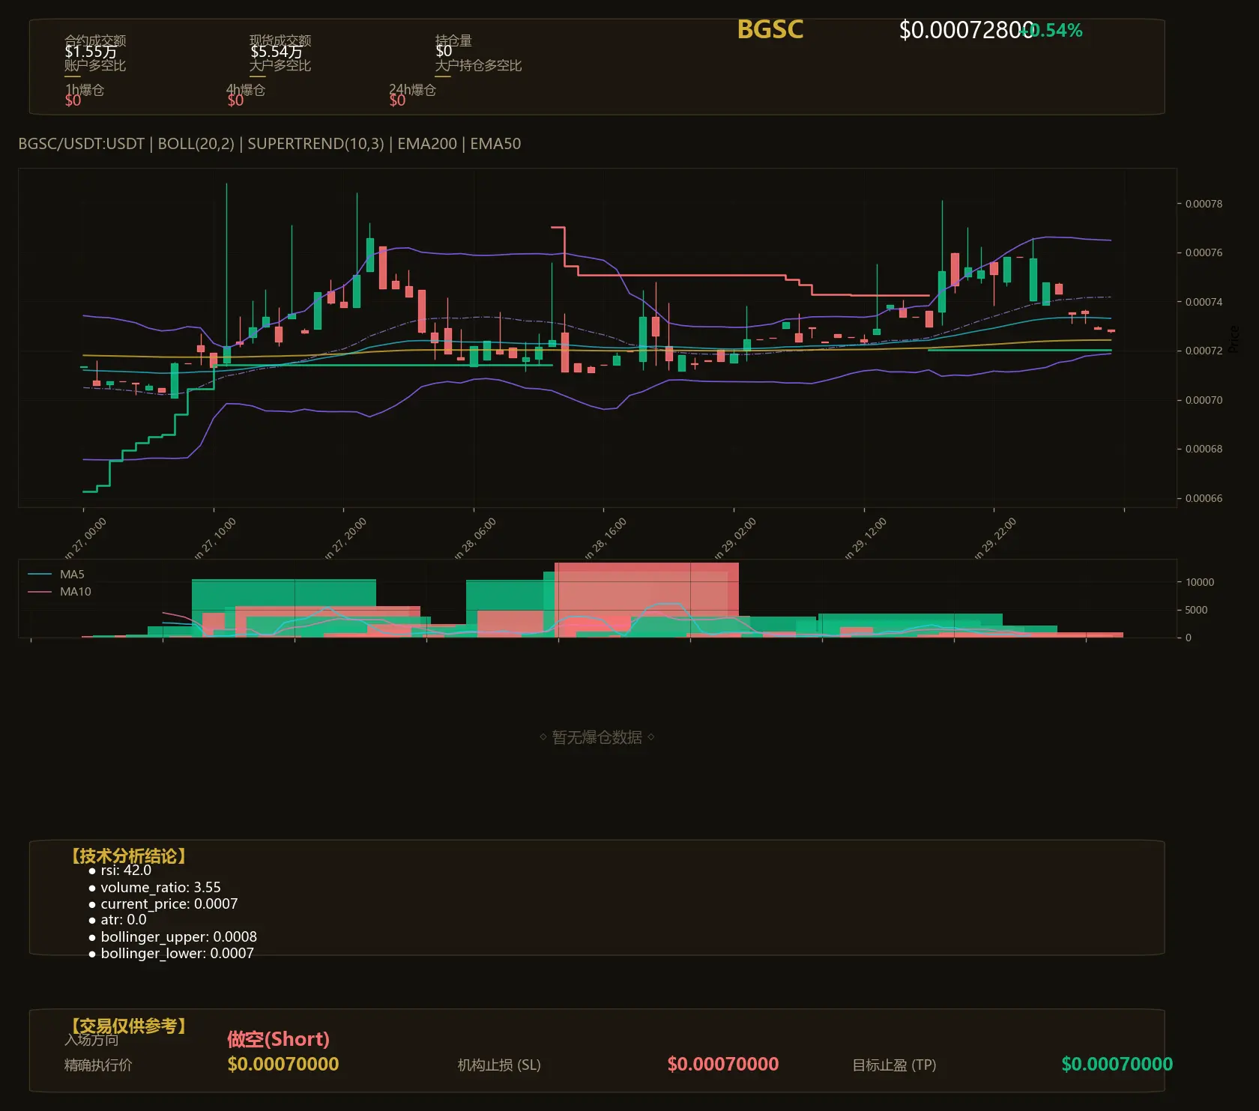Viewport: 1259px width, 1111px height.
Task: Click the 0.00066 price axis label
Action: [1204, 498]
